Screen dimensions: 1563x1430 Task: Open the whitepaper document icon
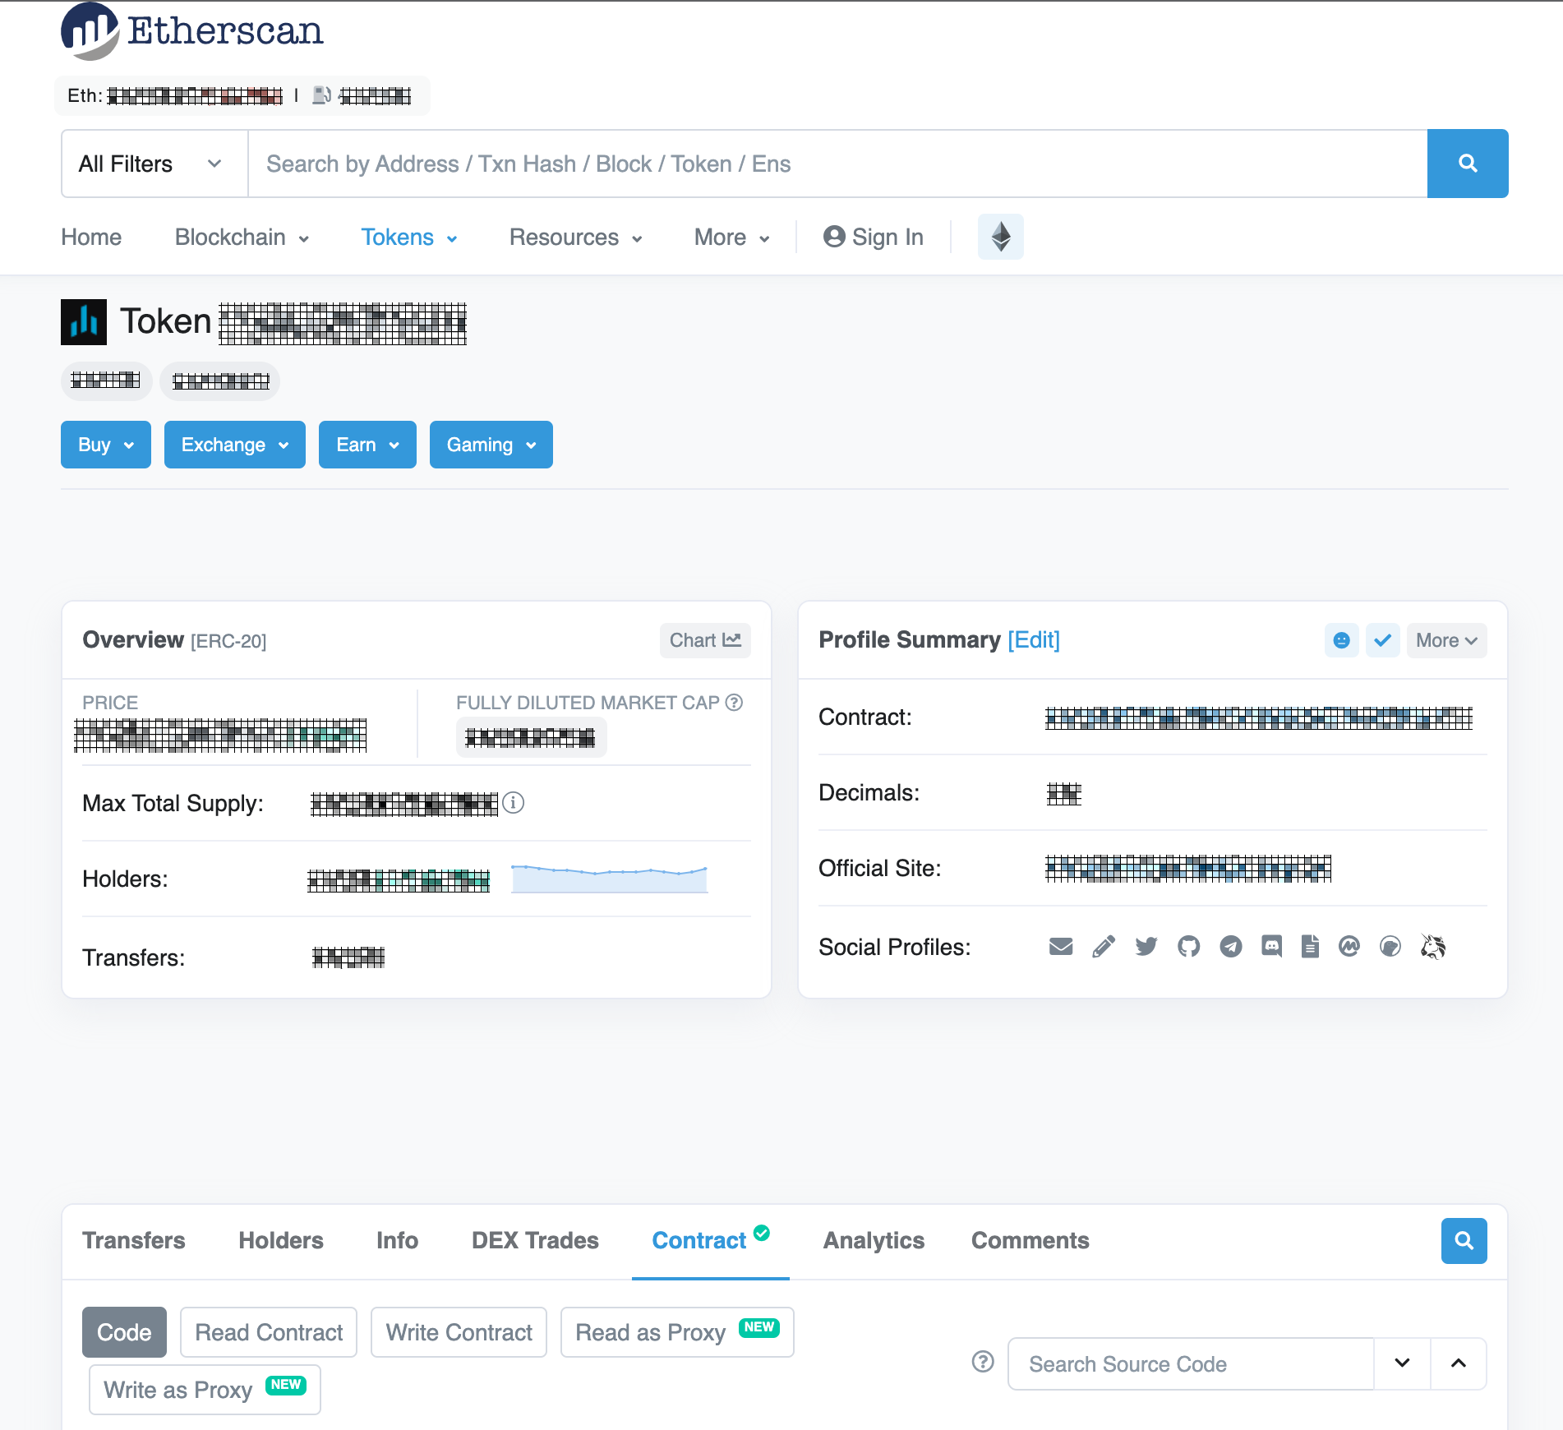[1310, 947]
